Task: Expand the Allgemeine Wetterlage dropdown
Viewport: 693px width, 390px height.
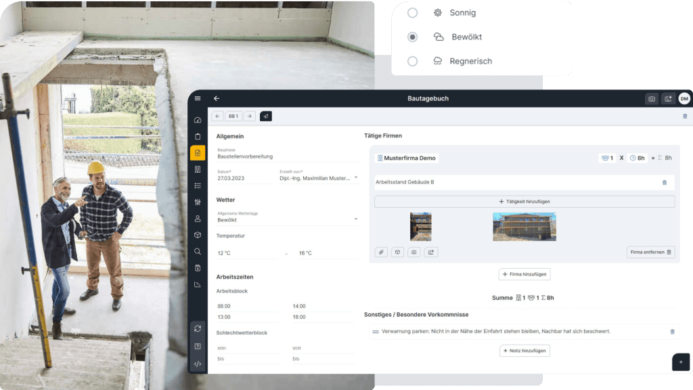Action: pos(356,219)
